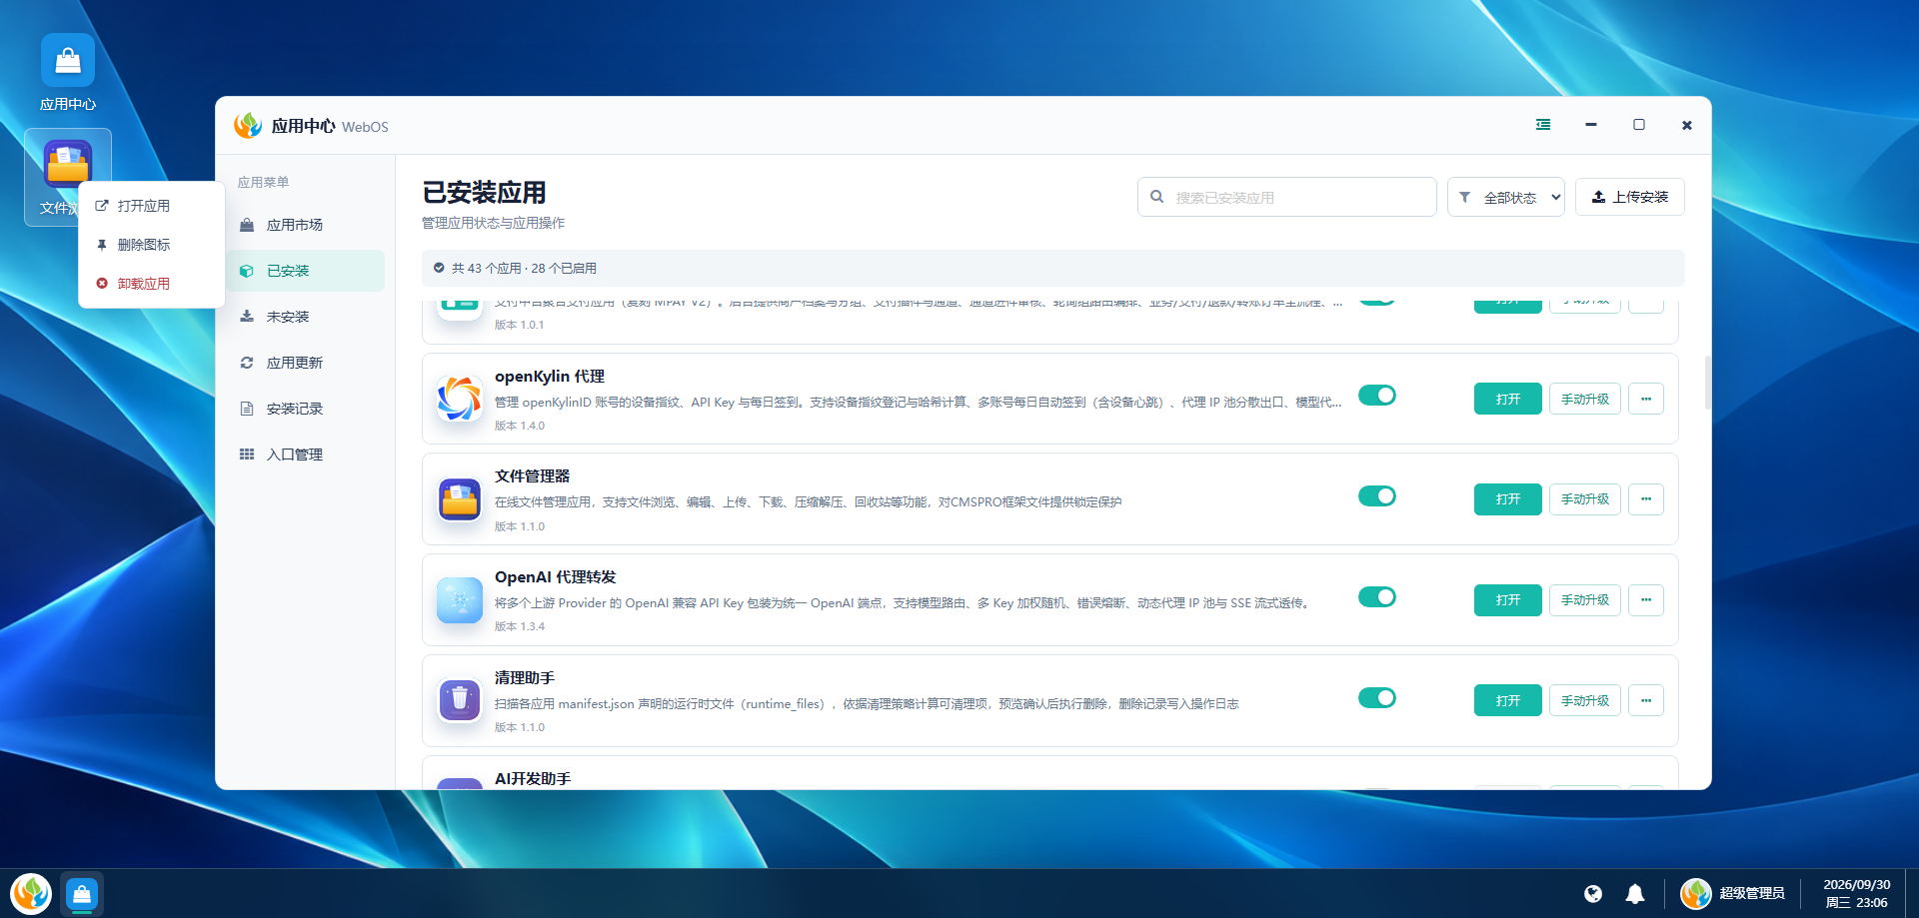Click 手动升级 for OpenAI 代理转发
The width and height of the screenshot is (1919, 918).
1585,600
